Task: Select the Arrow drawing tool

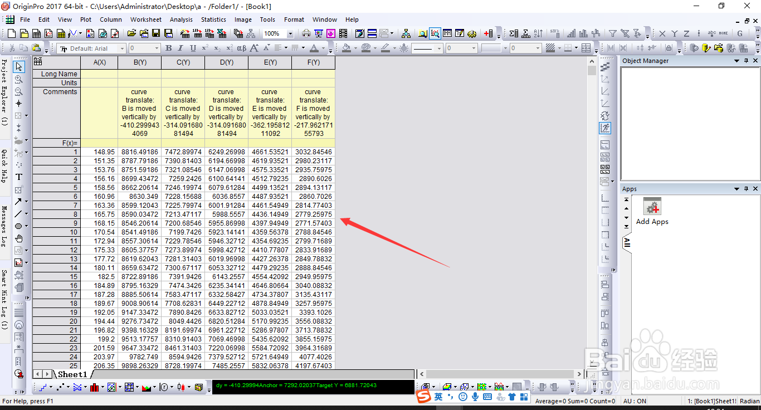Action: point(18,201)
